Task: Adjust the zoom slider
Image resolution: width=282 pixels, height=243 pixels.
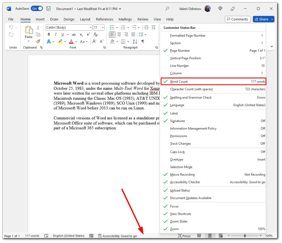Action: click(x=245, y=236)
